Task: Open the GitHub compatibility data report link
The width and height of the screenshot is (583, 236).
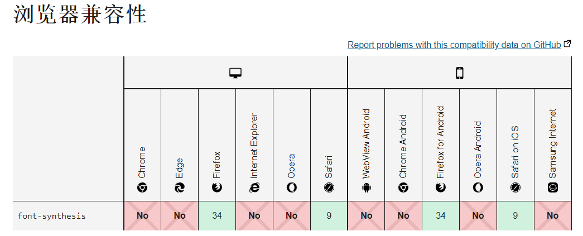Action: coord(454,45)
